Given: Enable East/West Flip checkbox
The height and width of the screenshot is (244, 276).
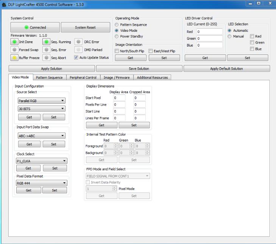Looking at the screenshot, I should pos(151,51).
